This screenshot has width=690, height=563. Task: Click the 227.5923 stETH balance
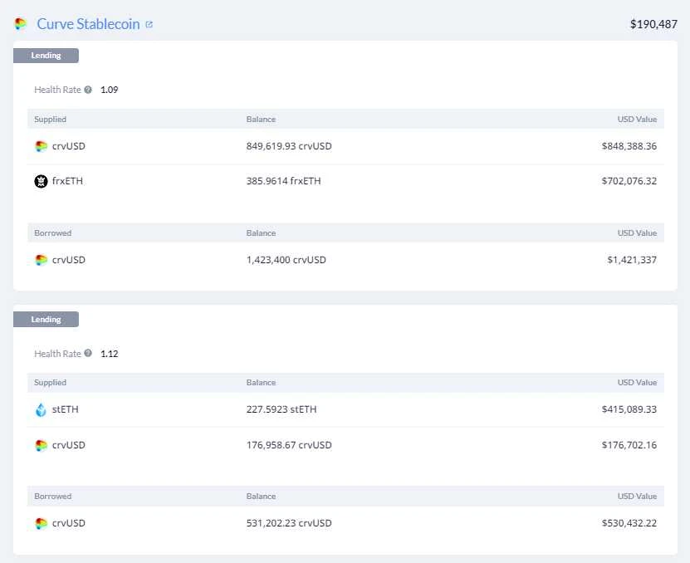[281, 409]
